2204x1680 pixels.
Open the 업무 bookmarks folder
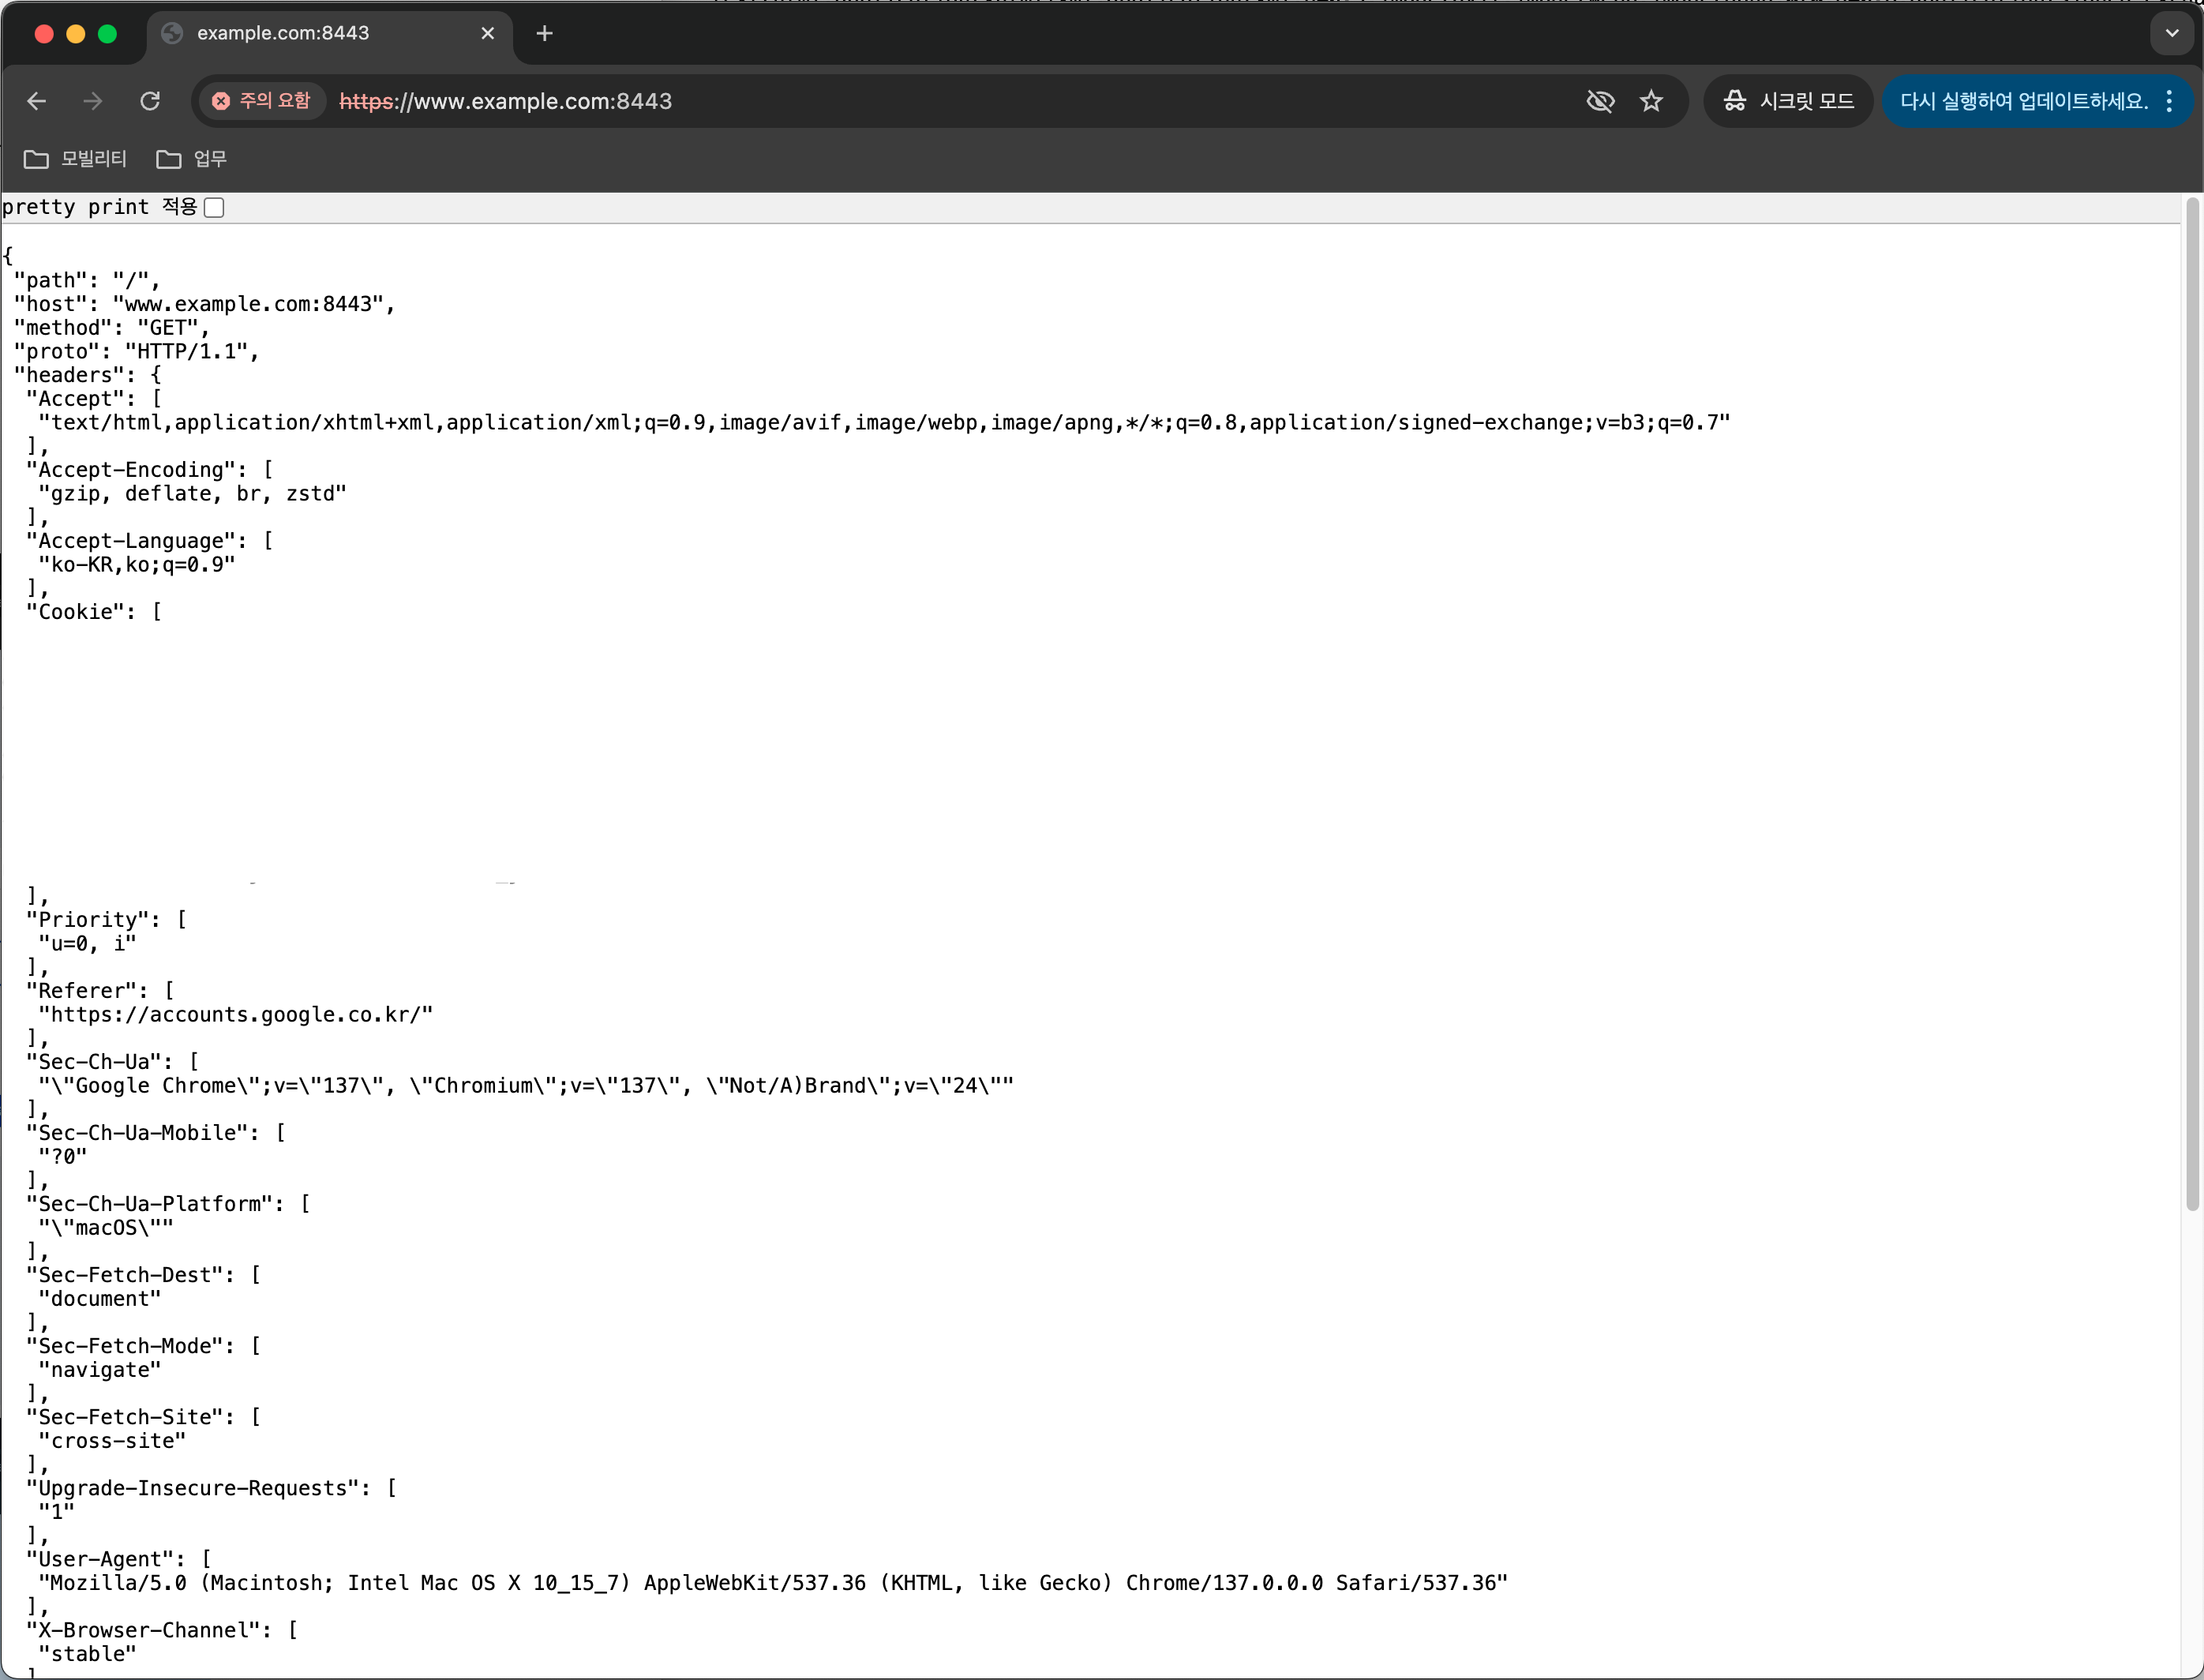point(192,159)
